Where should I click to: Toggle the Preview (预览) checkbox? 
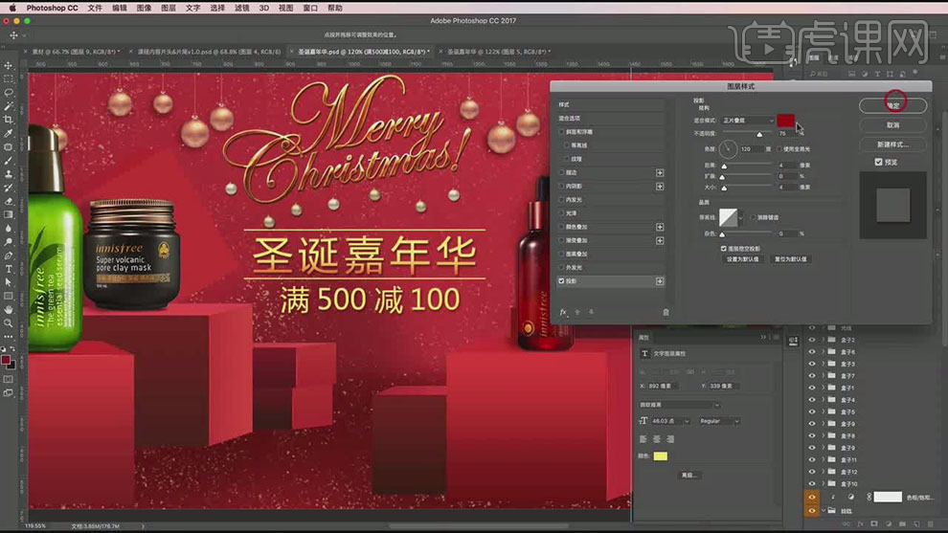click(878, 162)
